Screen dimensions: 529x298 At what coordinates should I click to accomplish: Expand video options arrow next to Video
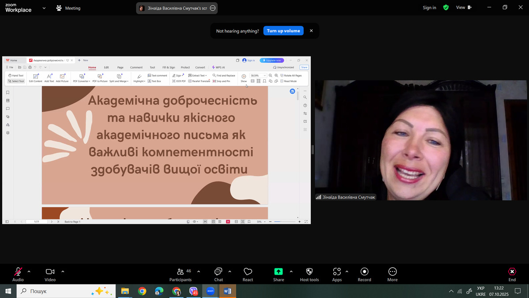click(63, 271)
